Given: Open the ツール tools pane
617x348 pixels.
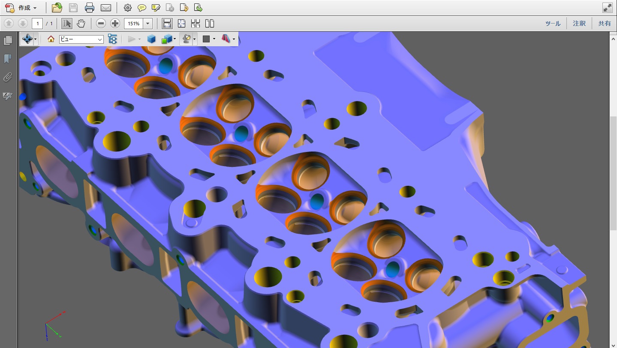Looking at the screenshot, I should point(553,24).
